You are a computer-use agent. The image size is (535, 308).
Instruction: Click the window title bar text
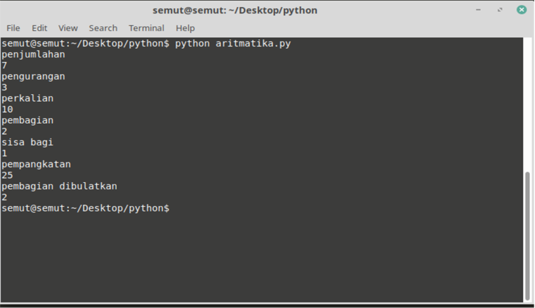235,10
